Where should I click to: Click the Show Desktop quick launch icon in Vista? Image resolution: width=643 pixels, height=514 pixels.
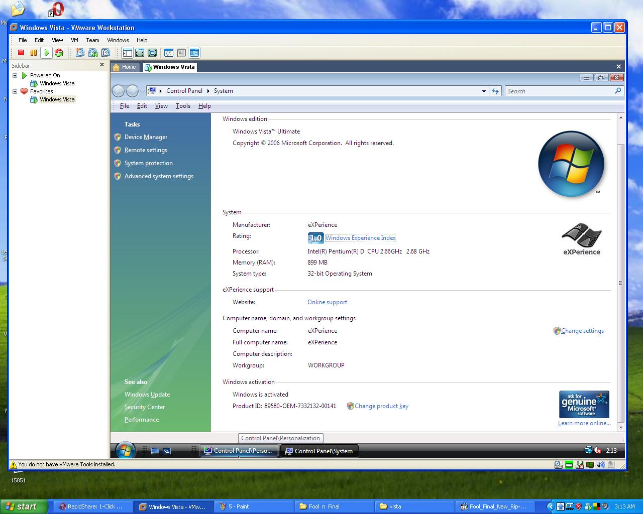(155, 451)
